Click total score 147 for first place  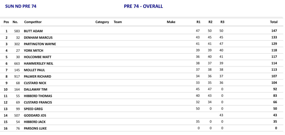pos(274,31)
